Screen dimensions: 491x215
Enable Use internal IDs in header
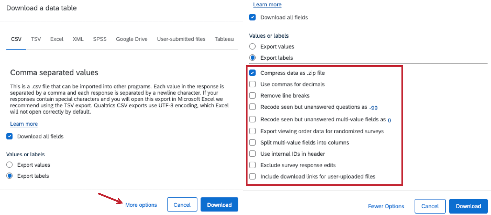(x=252, y=153)
